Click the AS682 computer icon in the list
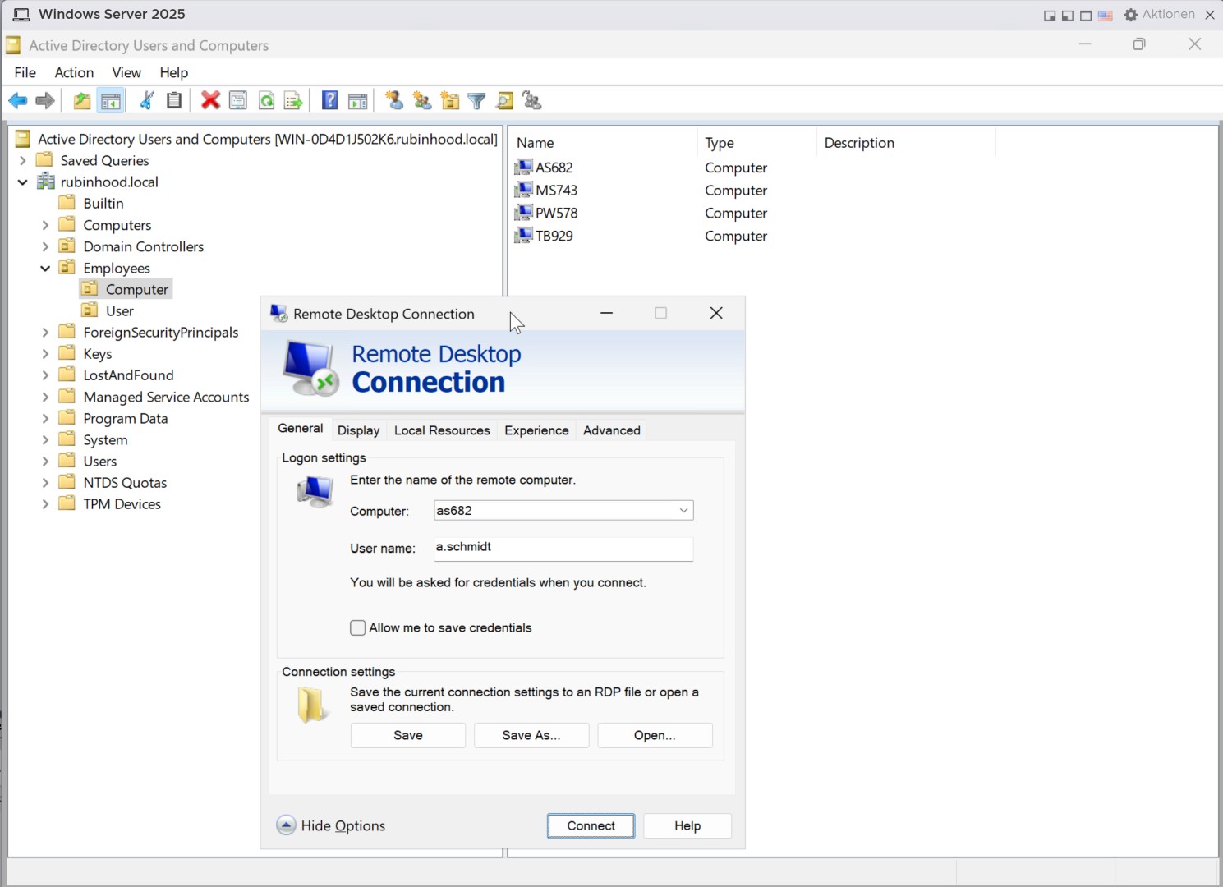Viewport: 1223px width, 887px height. click(x=523, y=167)
